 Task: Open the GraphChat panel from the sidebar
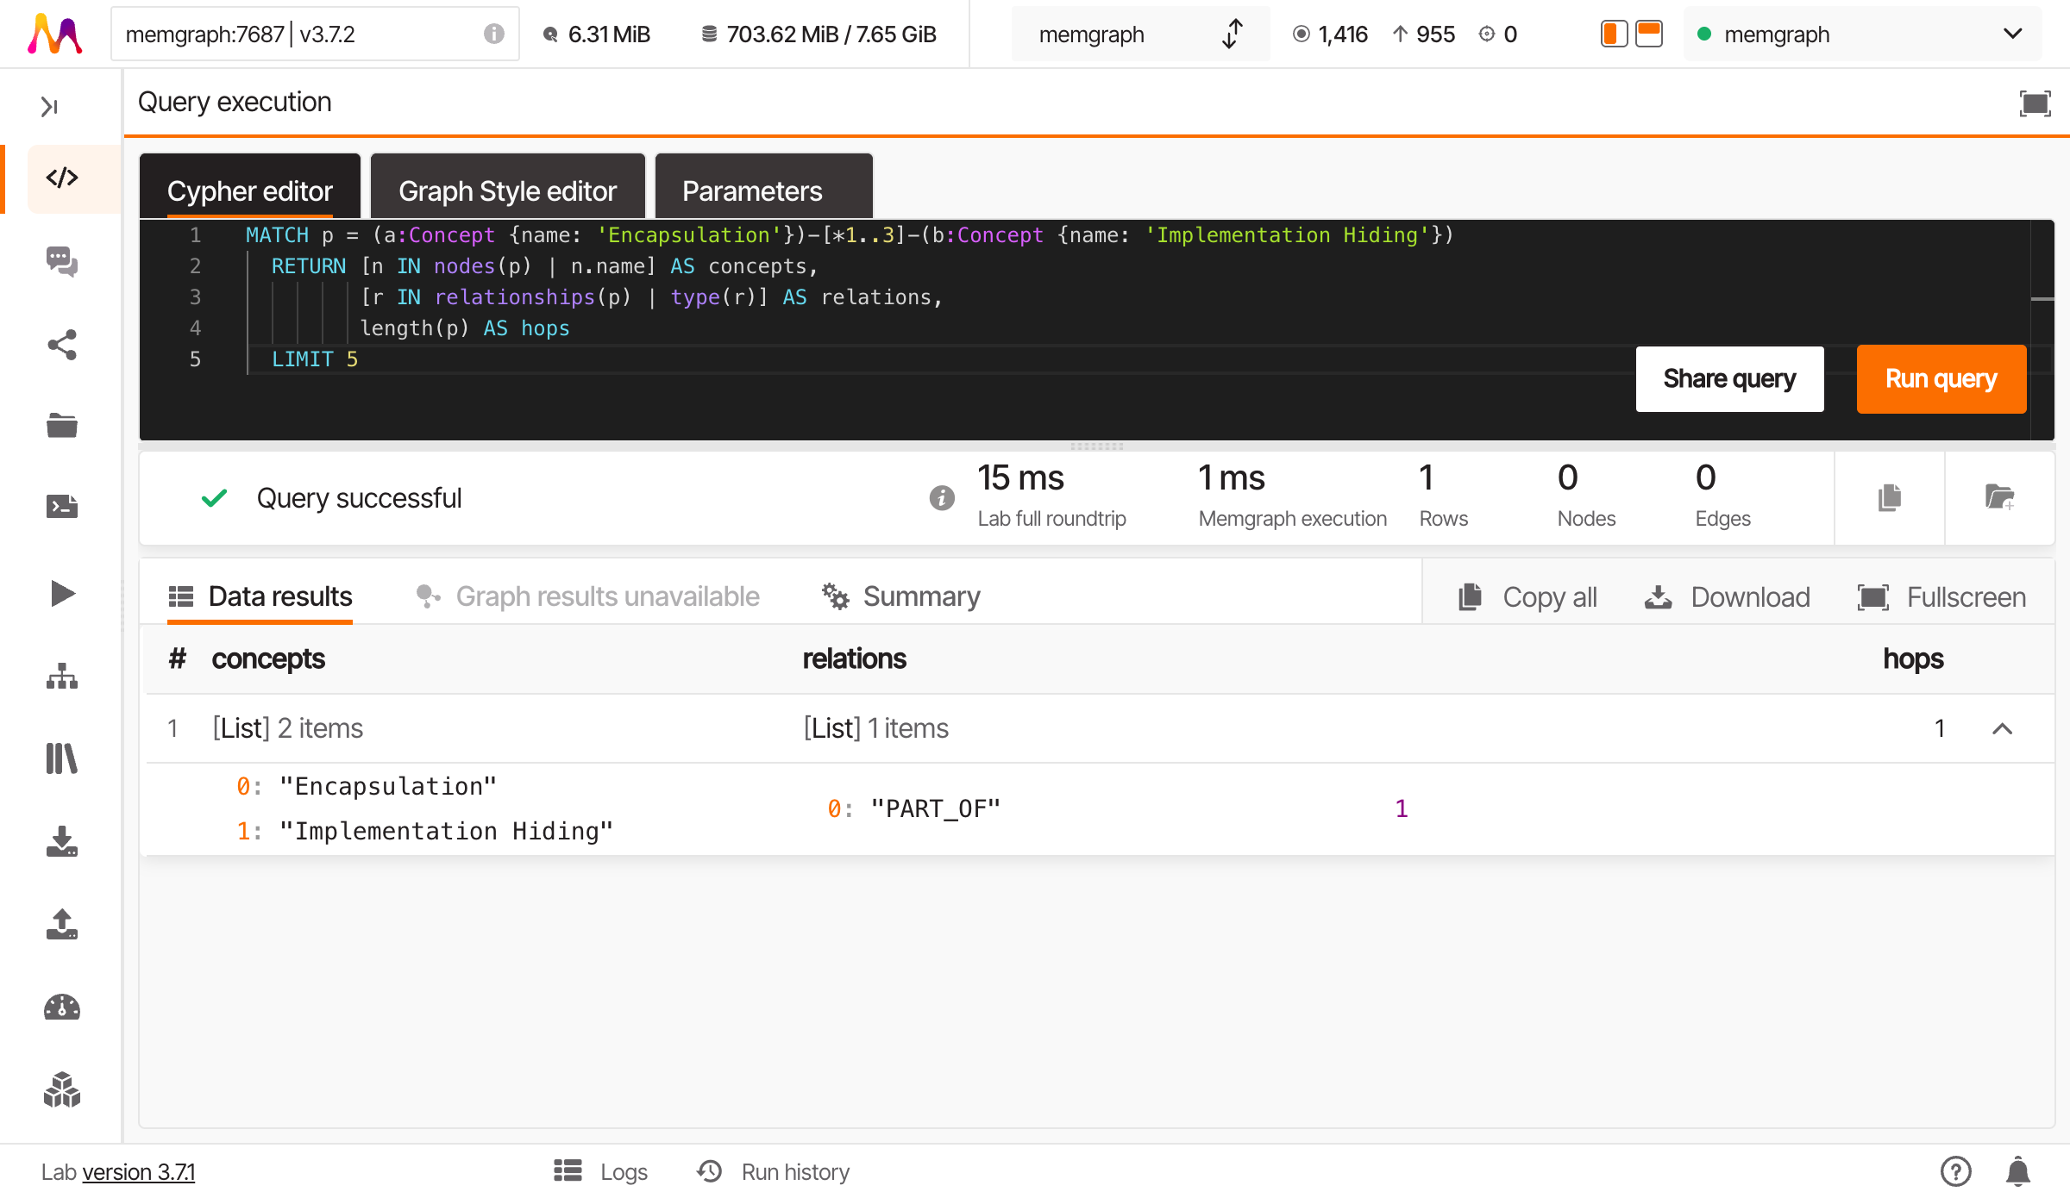coord(60,263)
